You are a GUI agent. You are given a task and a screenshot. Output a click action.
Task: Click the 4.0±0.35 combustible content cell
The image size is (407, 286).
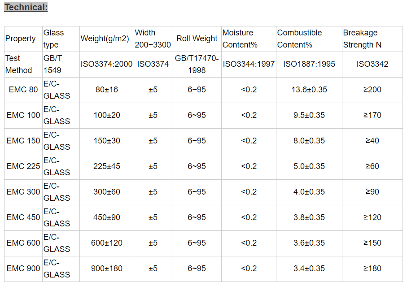point(309,192)
